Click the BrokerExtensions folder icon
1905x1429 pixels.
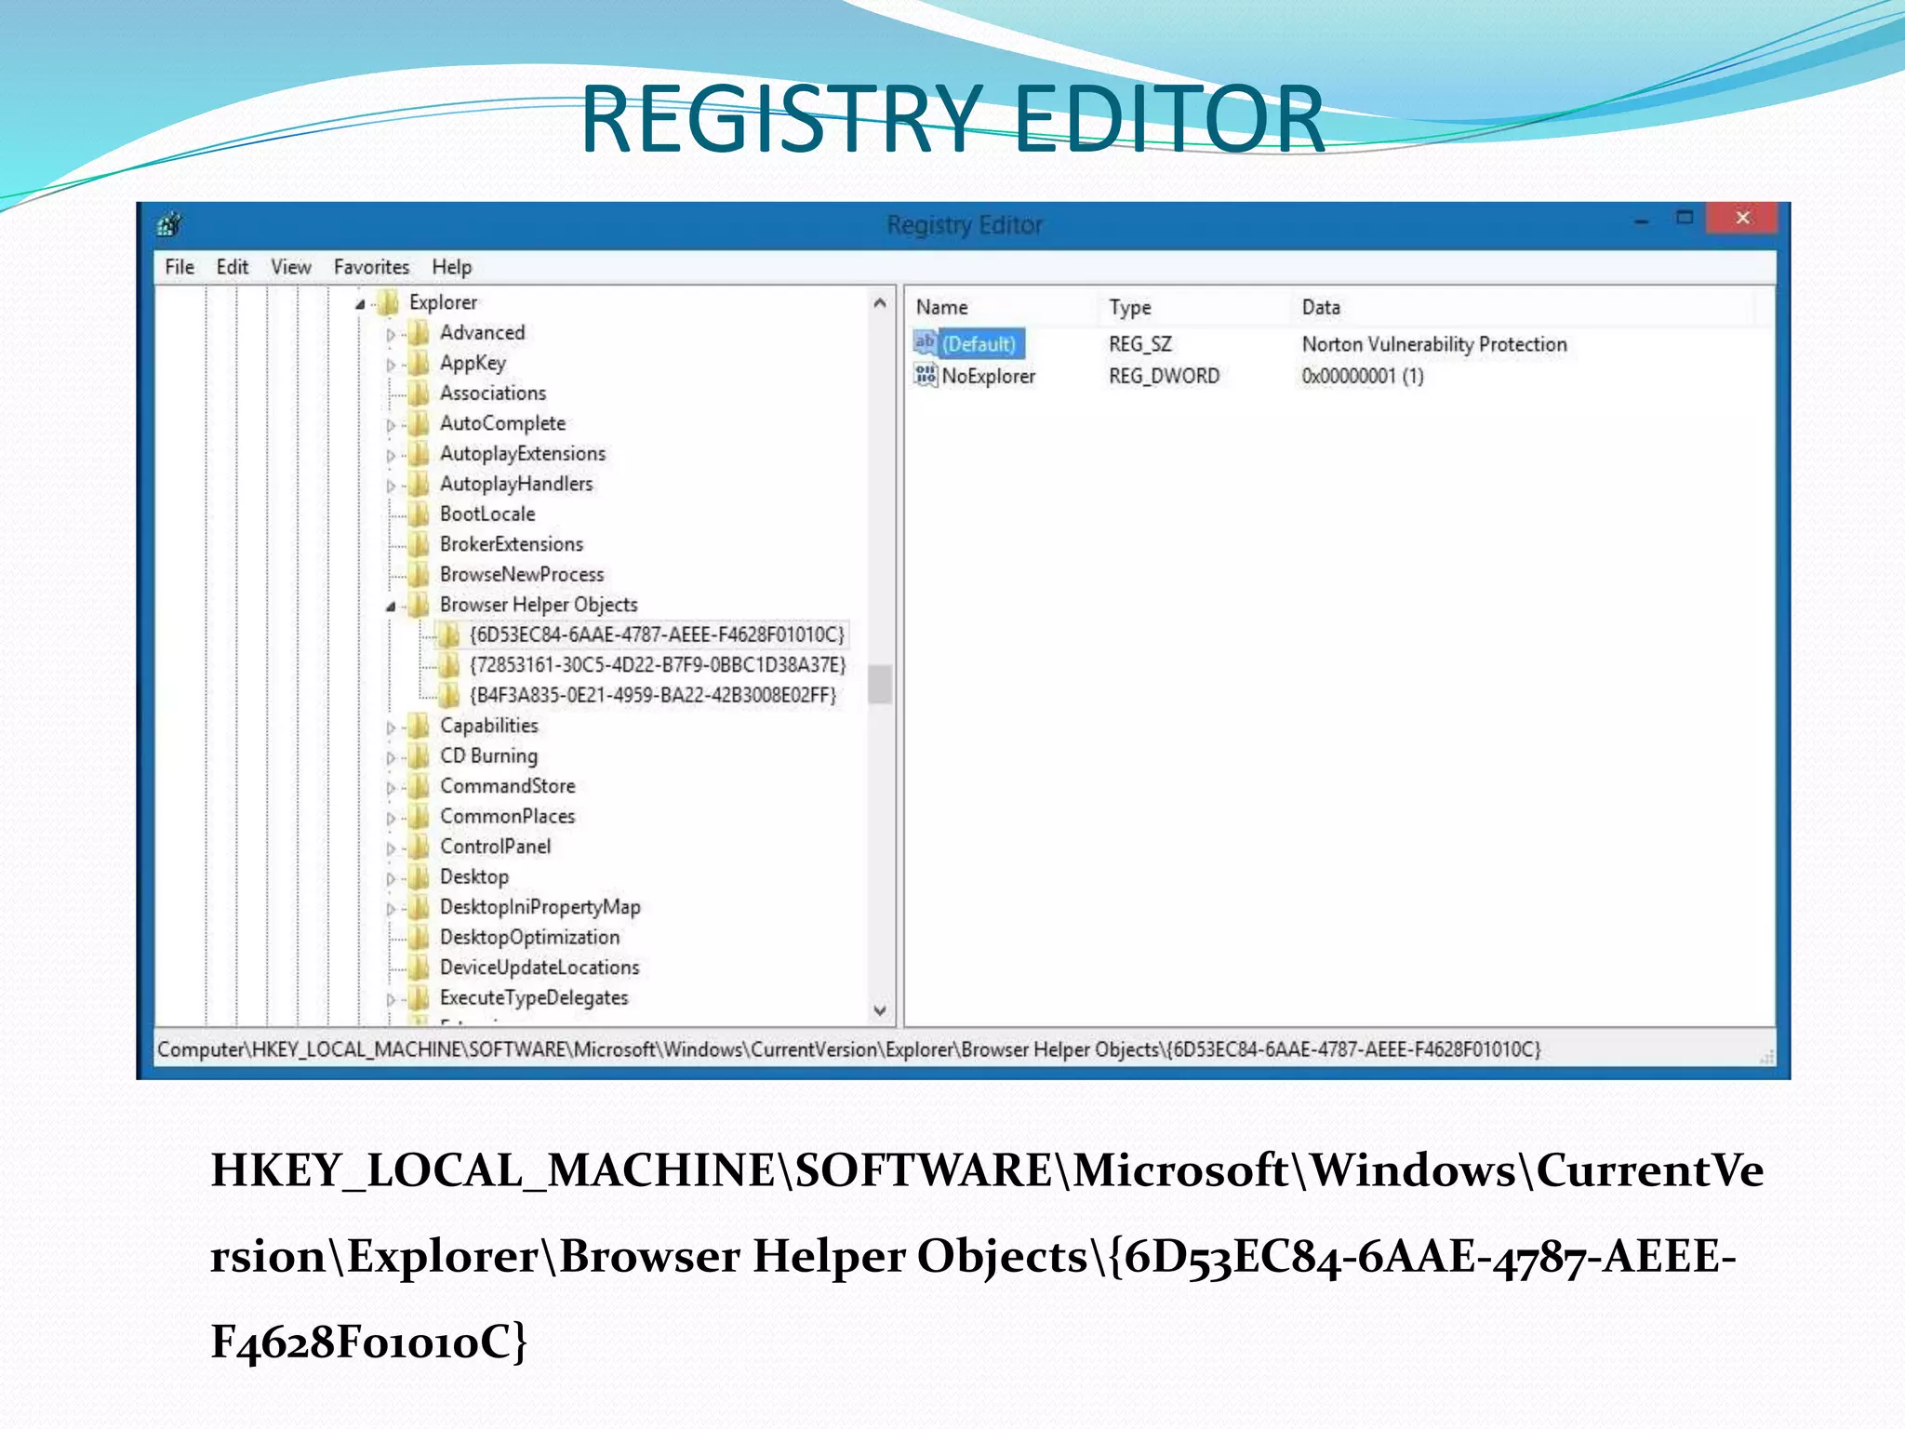pos(420,544)
